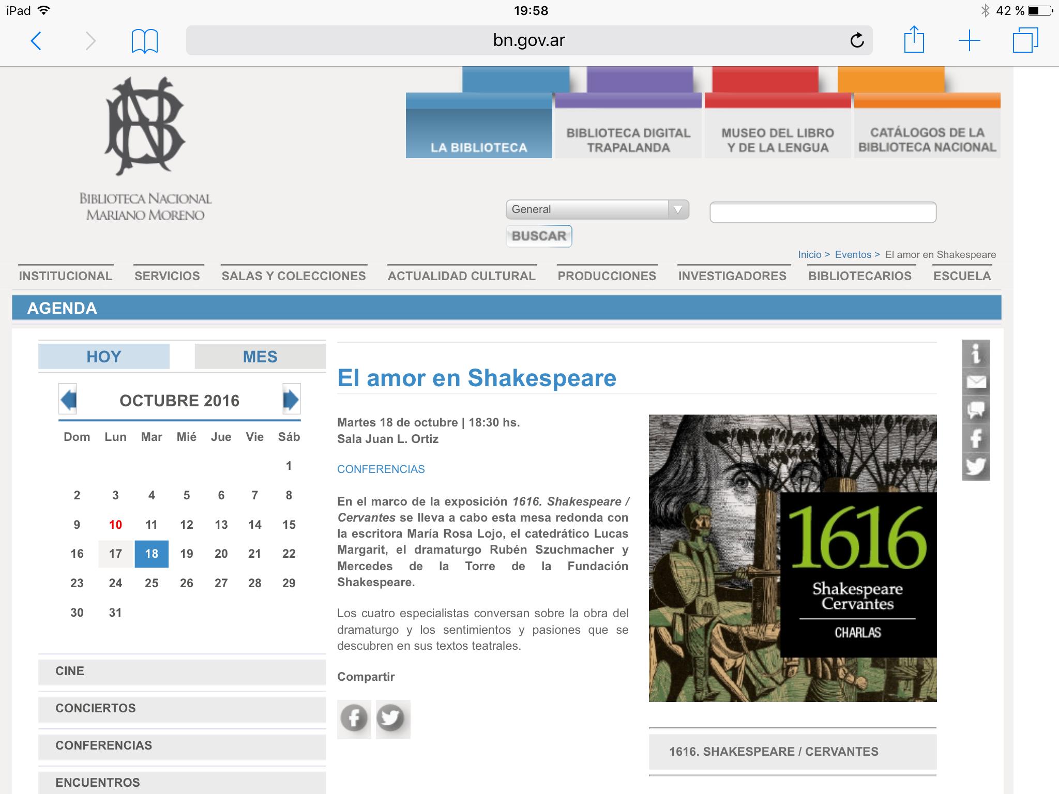This screenshot has width=1059, height=794.
Task: Click the AGENDA section header
Action: (507, 308)
